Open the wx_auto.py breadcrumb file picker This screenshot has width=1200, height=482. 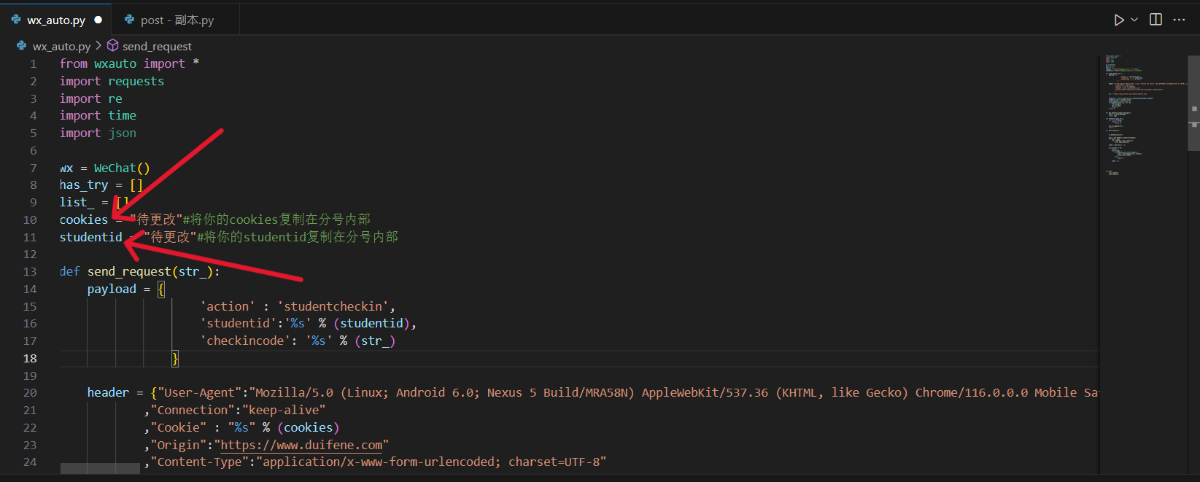click(x=61, y=46)
